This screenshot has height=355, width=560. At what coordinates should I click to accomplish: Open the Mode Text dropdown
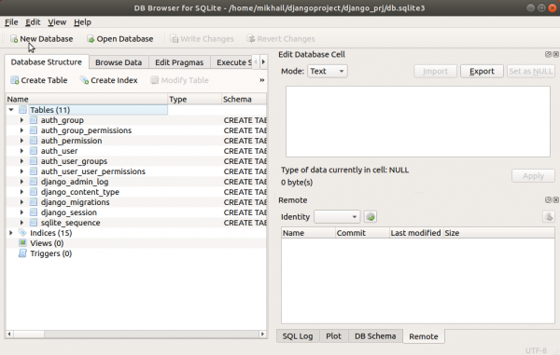328,72
